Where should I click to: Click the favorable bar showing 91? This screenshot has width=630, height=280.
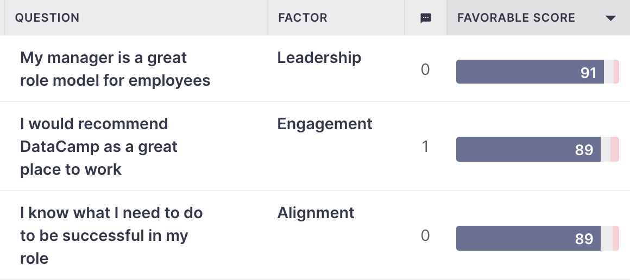pos(530,72)
